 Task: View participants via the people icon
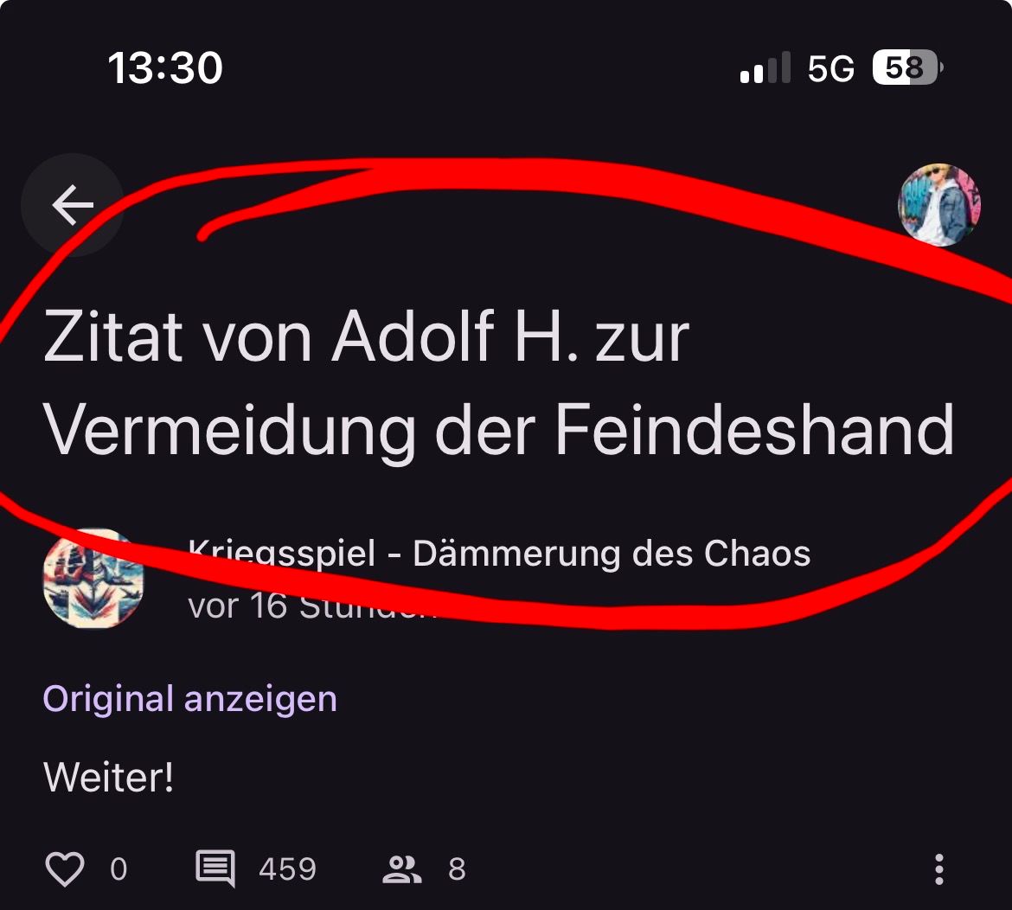[x=401, y=868]
